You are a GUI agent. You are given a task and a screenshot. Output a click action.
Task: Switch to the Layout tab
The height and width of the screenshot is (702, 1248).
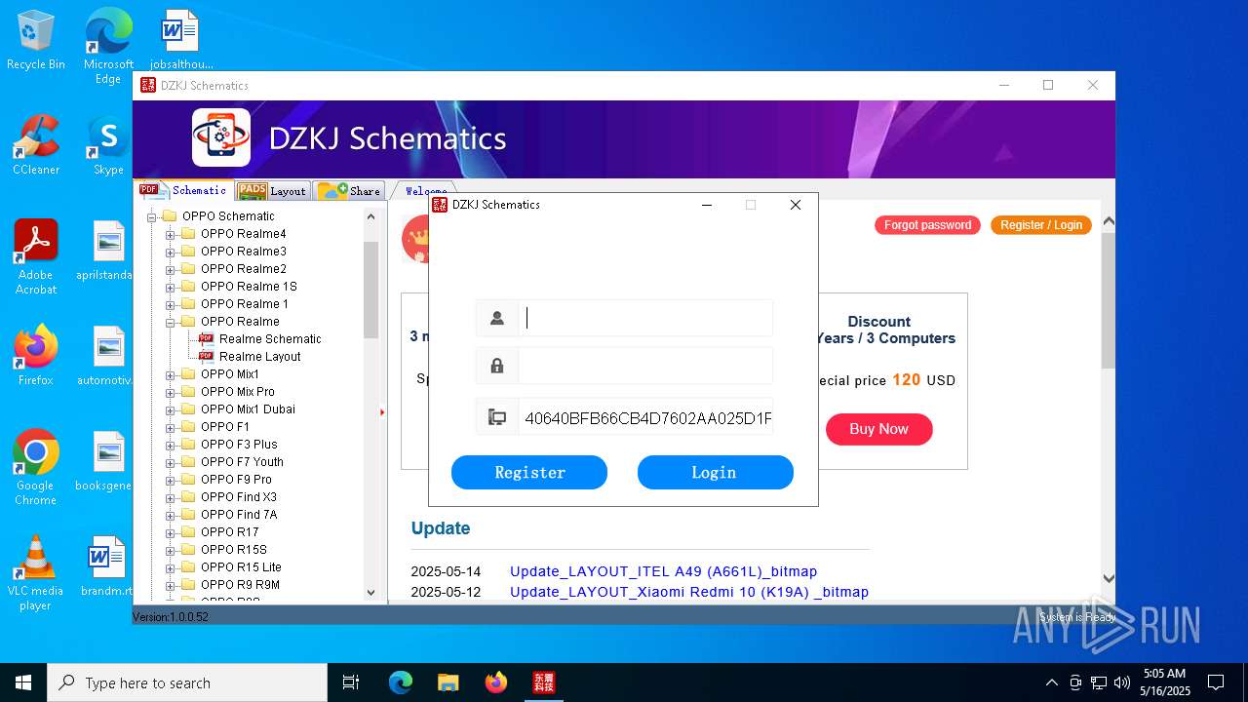click(x=273, y=191)
